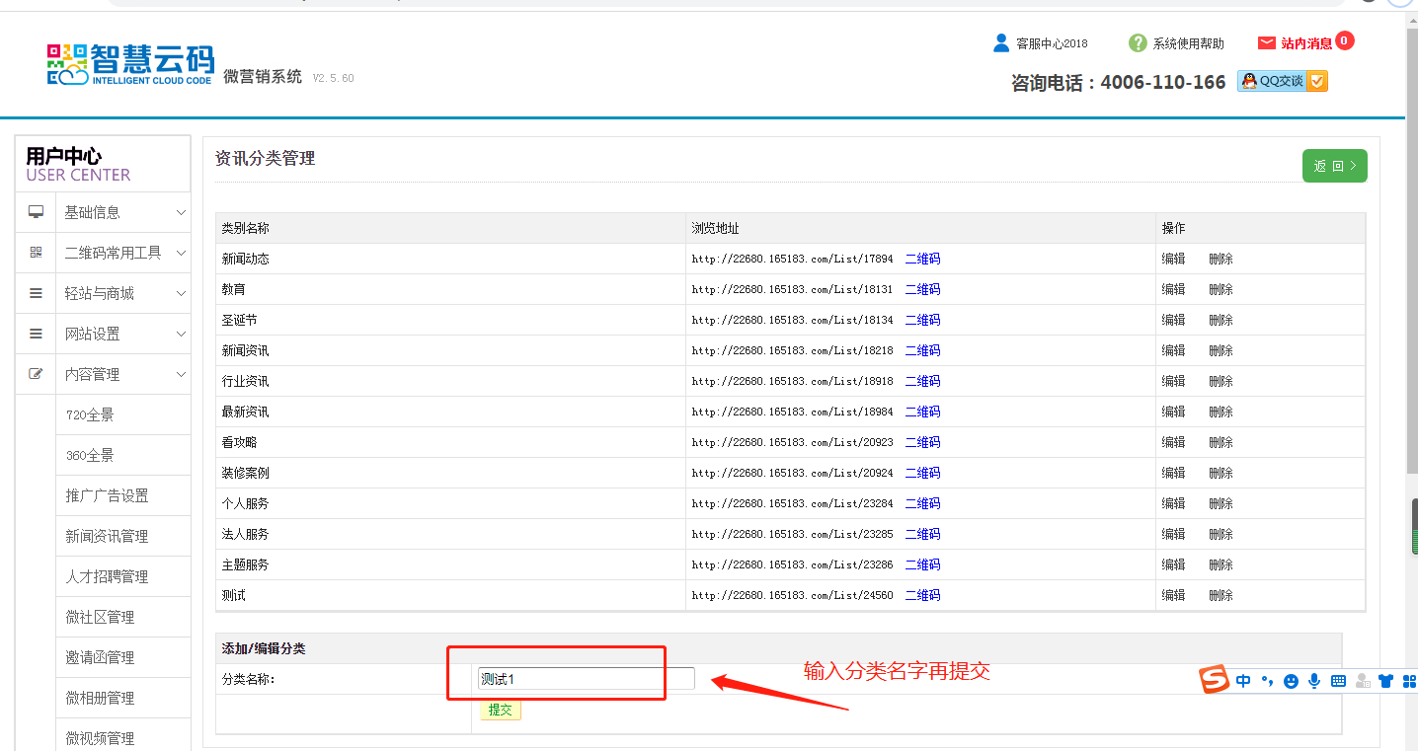Click the microphone icon in the IME toolbar

point(1314,681)
